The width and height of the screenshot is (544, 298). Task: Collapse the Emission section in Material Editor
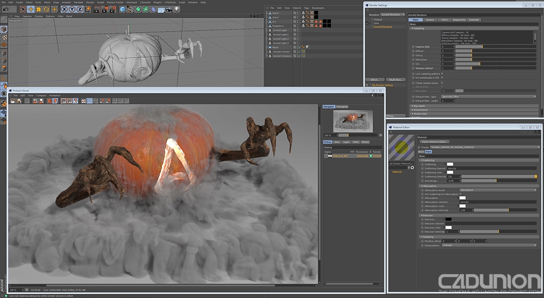click(x=427, y=215)
